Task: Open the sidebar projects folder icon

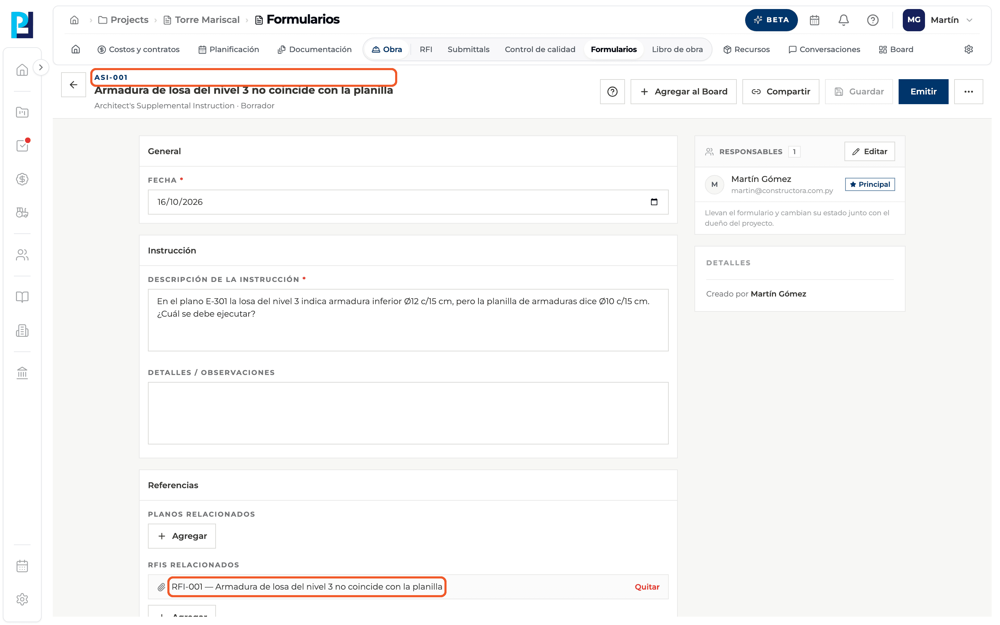Action: click(22, 112)
